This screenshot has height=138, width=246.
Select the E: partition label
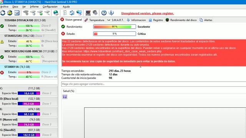[x=1, y=109]
